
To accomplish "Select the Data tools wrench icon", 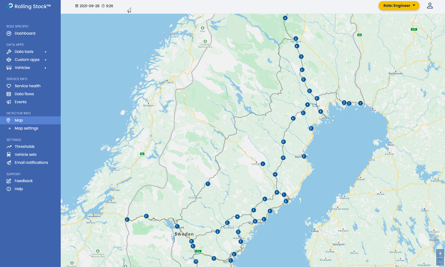I will [x=9, y=51].
